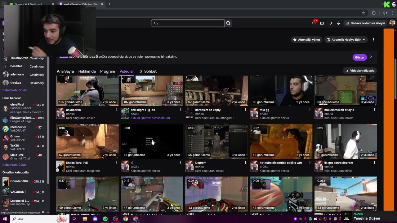
Task: Open options for 'hot tube discorda' clip
Action: point(310,163)
